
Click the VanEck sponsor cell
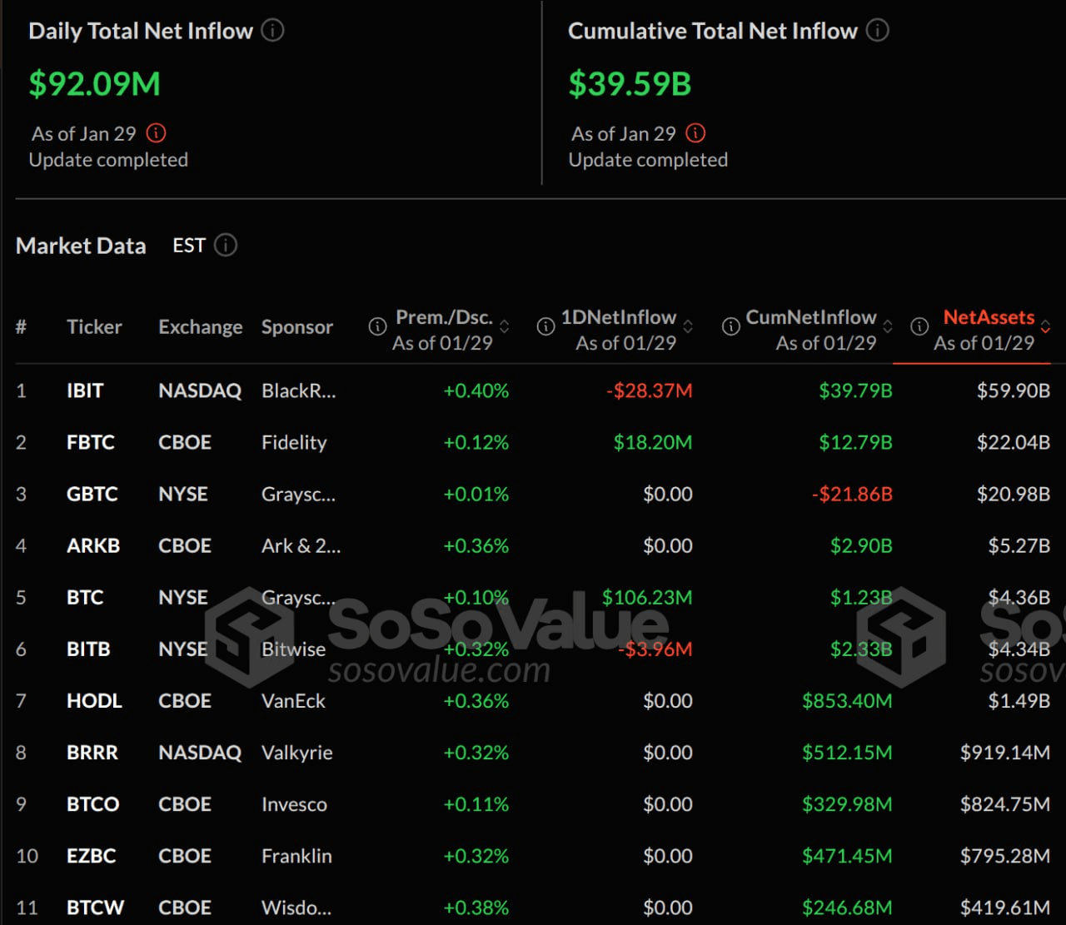click(x=293, y=700)
